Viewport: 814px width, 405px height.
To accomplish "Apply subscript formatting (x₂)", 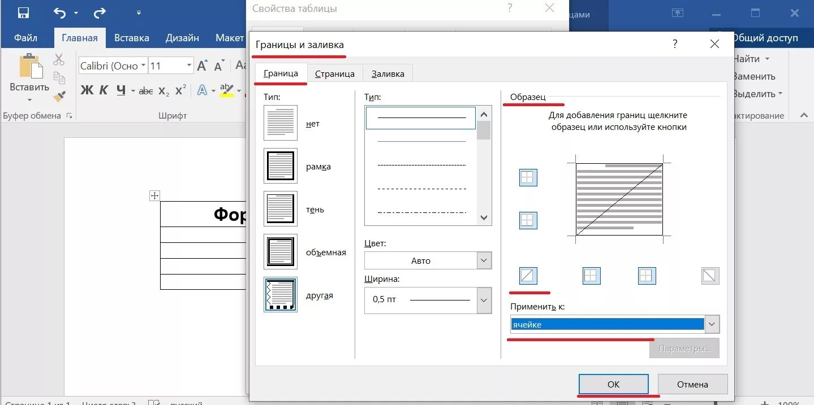I will click(163, 90).
